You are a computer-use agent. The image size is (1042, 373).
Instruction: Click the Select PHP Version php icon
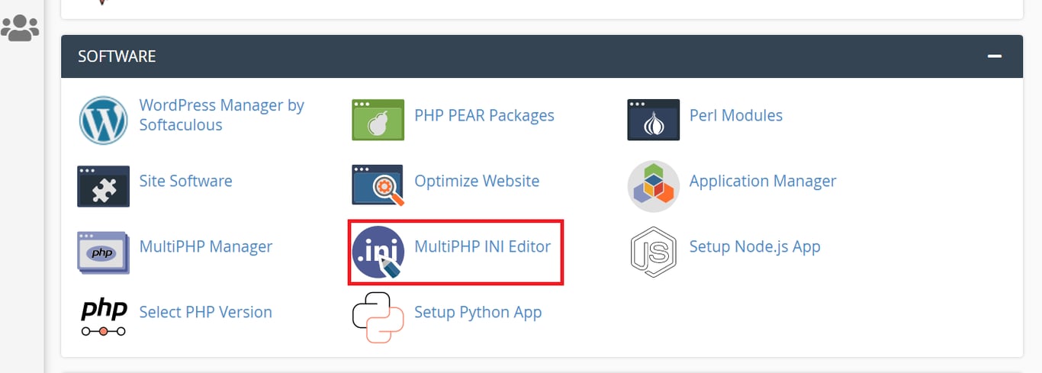(104, 317)
